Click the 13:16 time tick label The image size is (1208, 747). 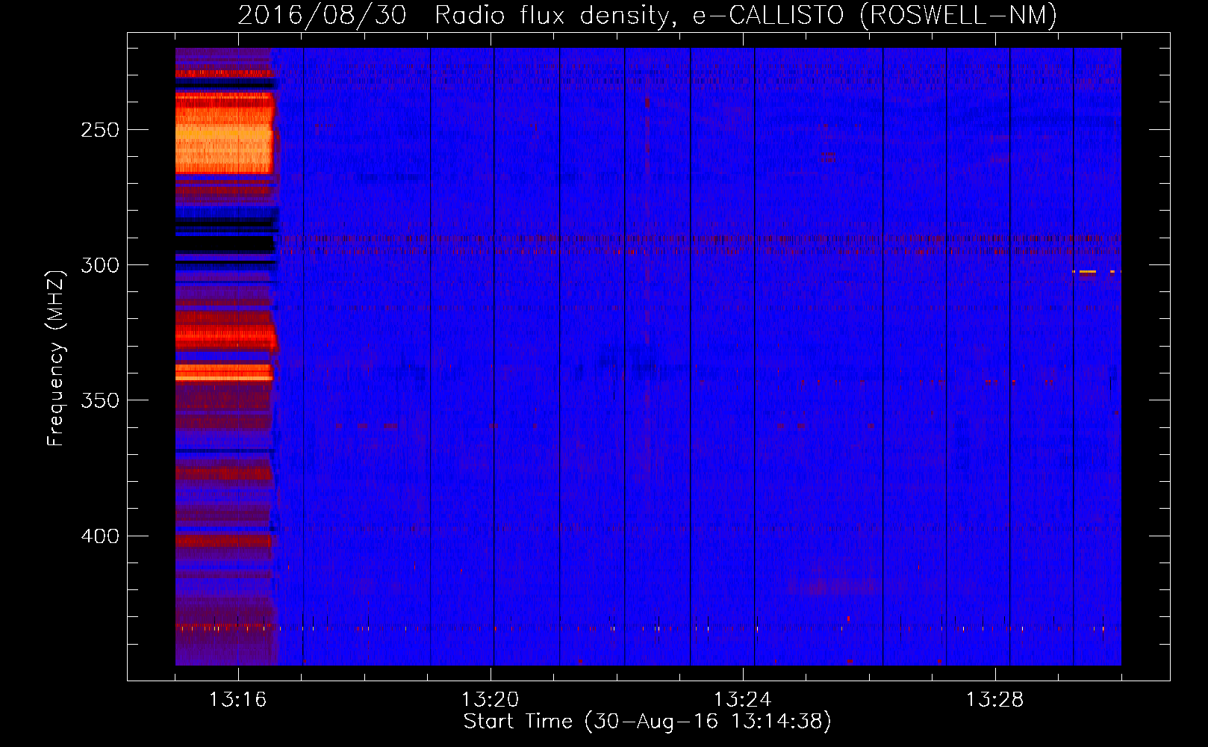[237, 700]
